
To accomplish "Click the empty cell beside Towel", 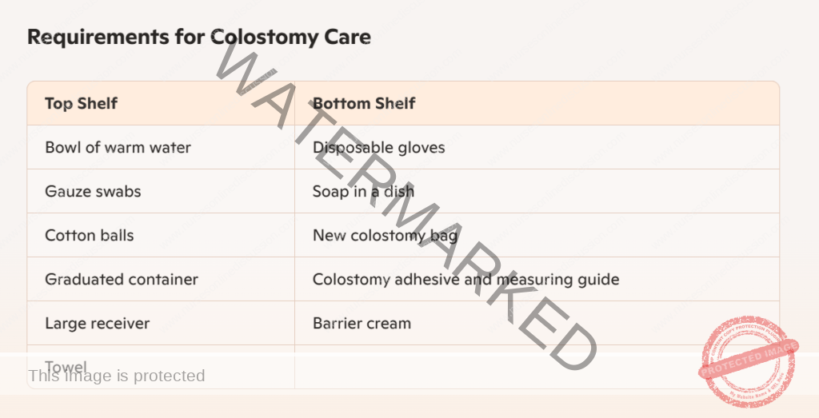I will (x=537, y=366).
